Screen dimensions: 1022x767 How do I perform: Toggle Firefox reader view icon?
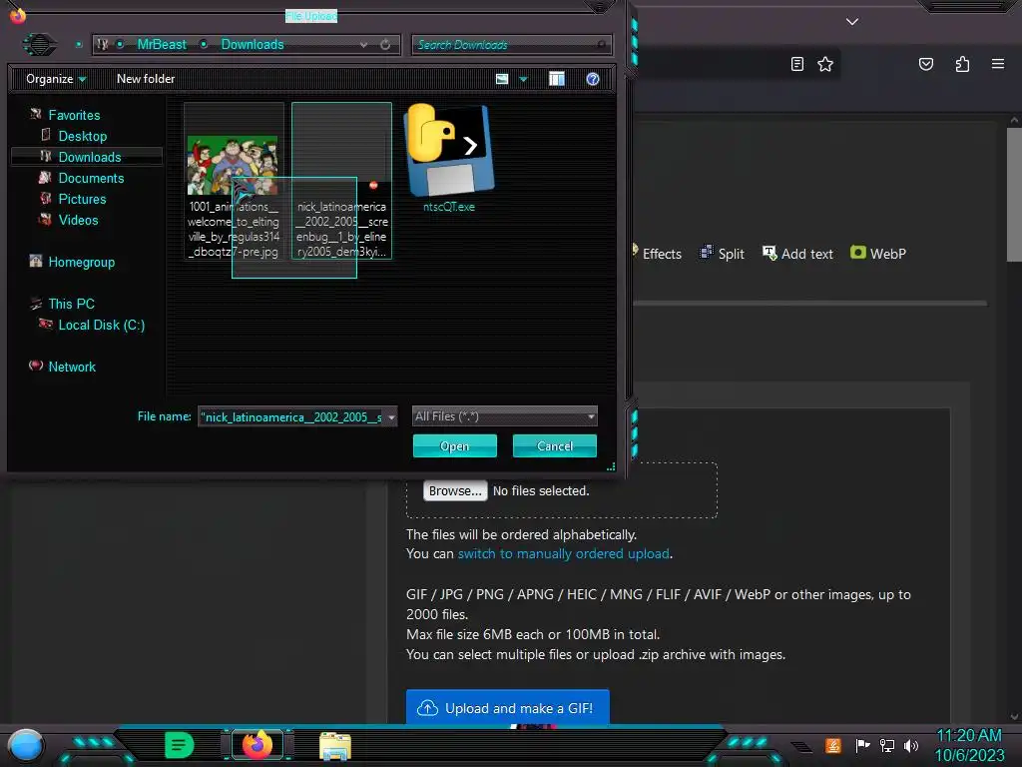pyautogui.click(x=797, y=64)
